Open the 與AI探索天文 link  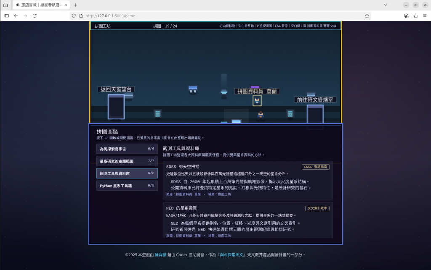[x=231, y=254]
